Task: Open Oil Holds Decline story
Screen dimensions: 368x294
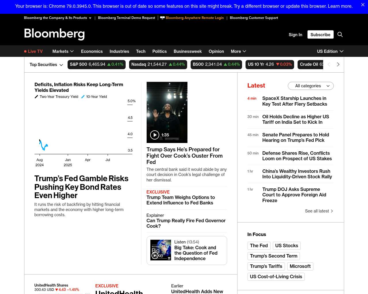Action: coord(296,119)
